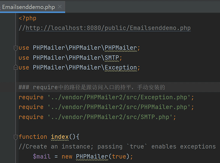
Task: Click 'use' keyword on the SMTP line
Action: [x=24, y=58]
